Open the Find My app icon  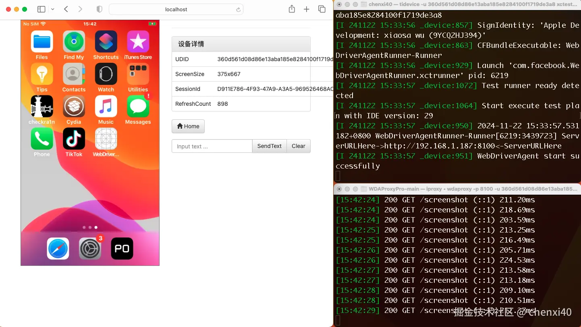74,41
